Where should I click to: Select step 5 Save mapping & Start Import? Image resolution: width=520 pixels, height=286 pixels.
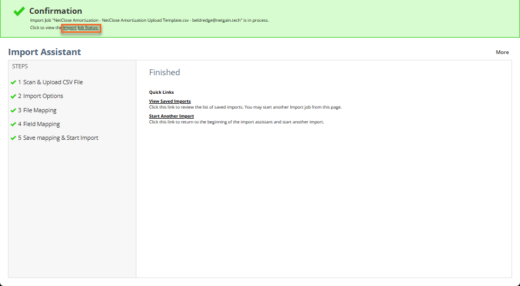click(58, 138)
